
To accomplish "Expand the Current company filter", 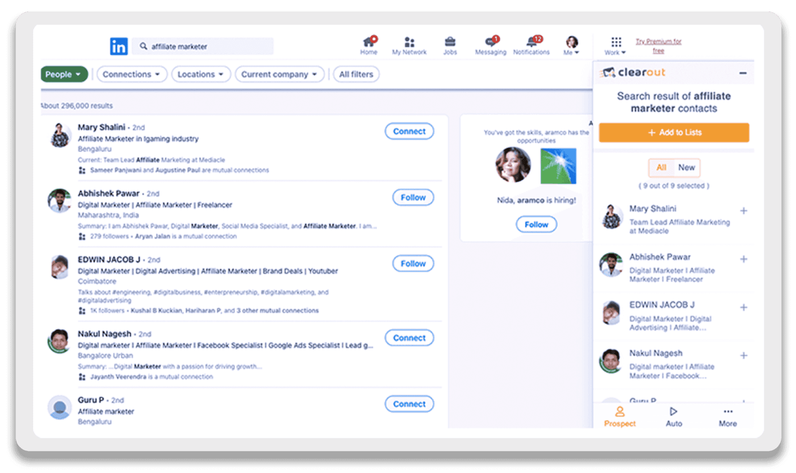I will tap(279, 74).
